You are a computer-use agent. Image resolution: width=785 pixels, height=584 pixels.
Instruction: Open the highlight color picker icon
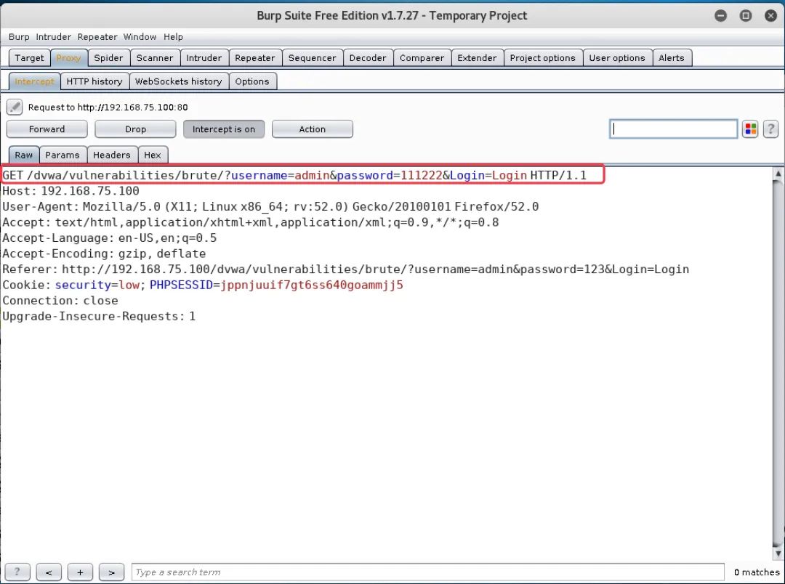750,129
